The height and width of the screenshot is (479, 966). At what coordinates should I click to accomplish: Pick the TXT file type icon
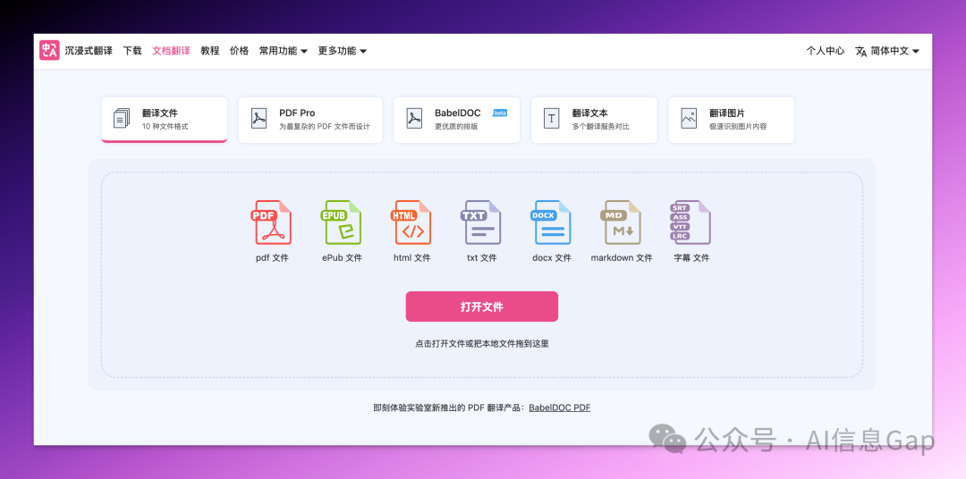(481, 223)
